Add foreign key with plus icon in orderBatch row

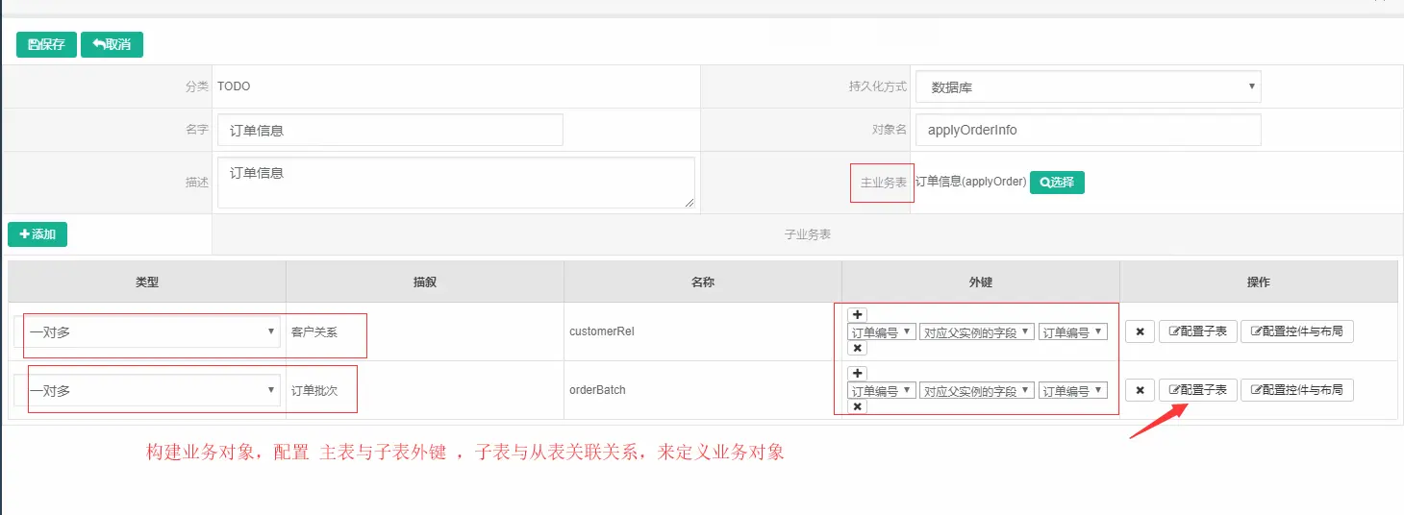pyautogui.click(x=858, y=373)
